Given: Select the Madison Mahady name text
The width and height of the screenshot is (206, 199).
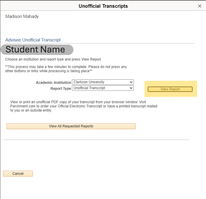Looking at the screenshot, I should 22,16.
